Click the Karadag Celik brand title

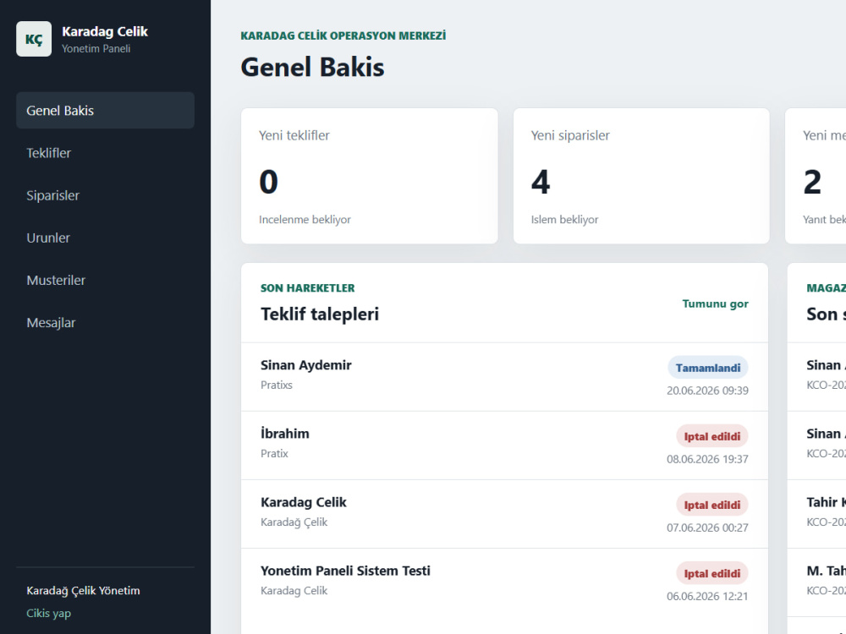105,32
